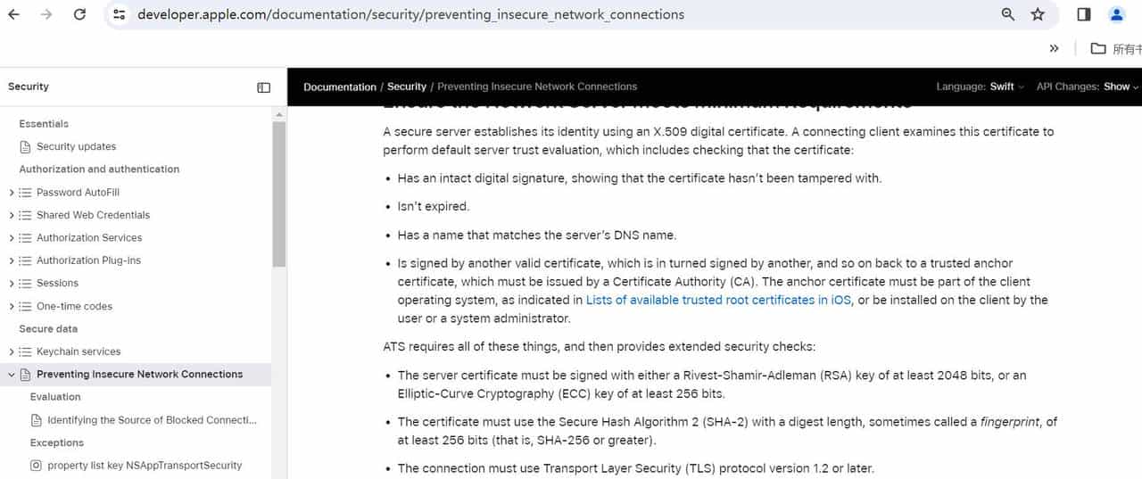Open Security breadcrumb link

coord(407,87)
